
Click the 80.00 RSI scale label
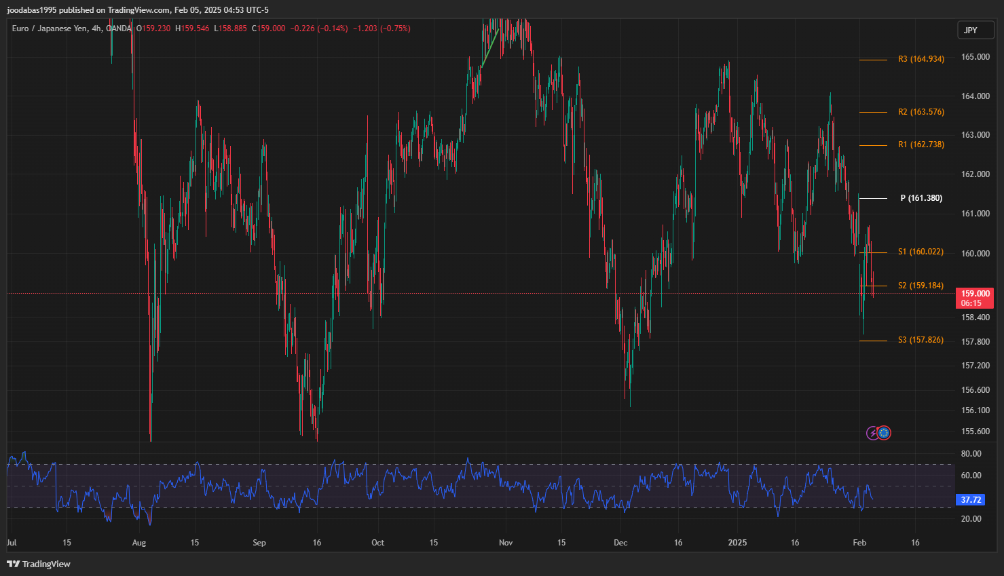click(971, 454)
